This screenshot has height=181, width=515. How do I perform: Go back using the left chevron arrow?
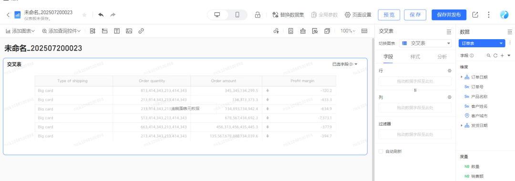8,15
